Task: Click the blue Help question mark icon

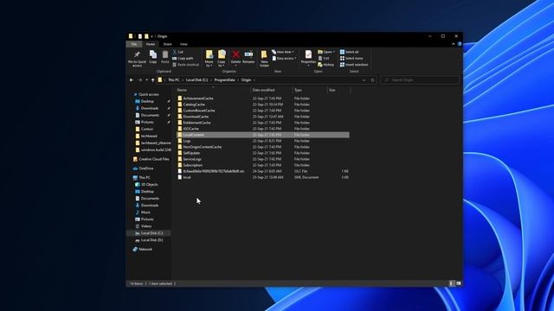Action: [x=460, y=44]
